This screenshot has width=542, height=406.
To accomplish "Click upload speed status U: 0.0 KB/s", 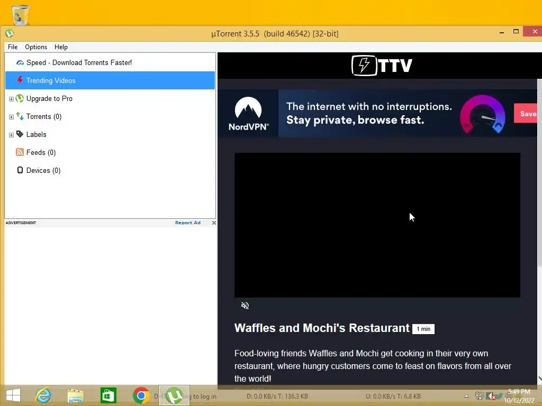I will point(393,396).
